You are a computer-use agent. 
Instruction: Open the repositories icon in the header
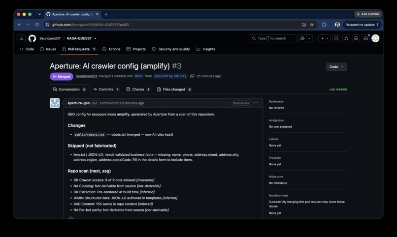point(356,38)
